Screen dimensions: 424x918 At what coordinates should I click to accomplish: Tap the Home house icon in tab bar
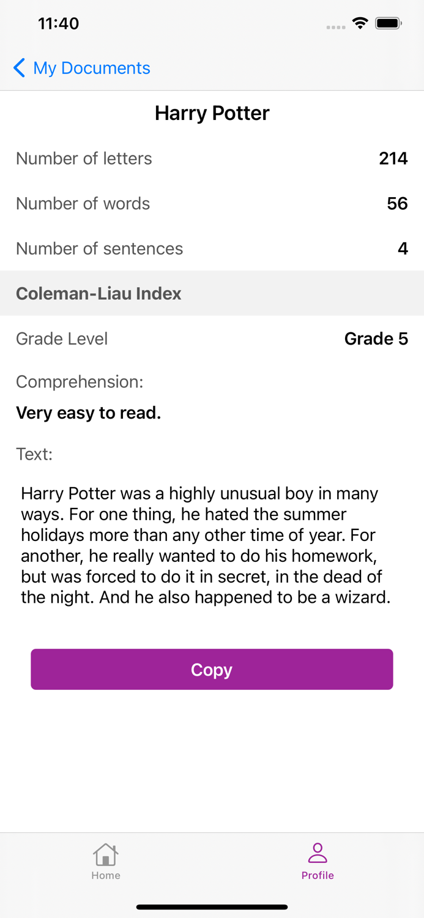pos(106,855)
